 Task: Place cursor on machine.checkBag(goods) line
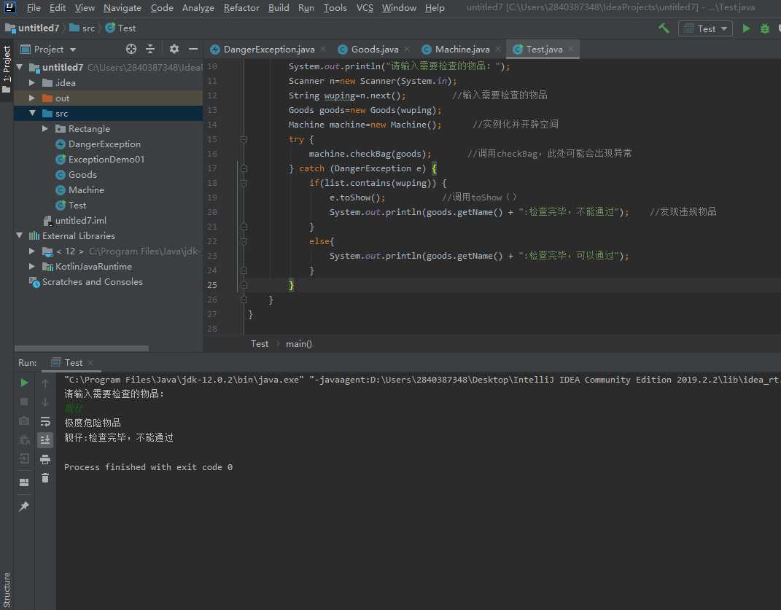tap(370, 154)
